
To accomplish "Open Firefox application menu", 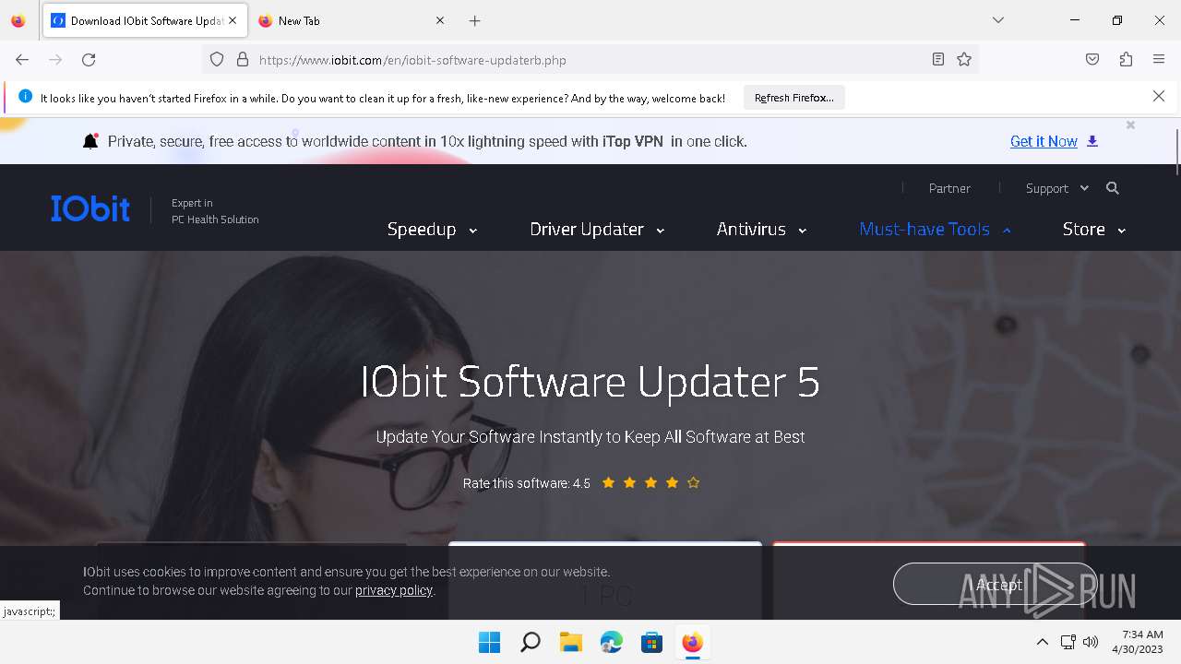I will point(1159,59).
